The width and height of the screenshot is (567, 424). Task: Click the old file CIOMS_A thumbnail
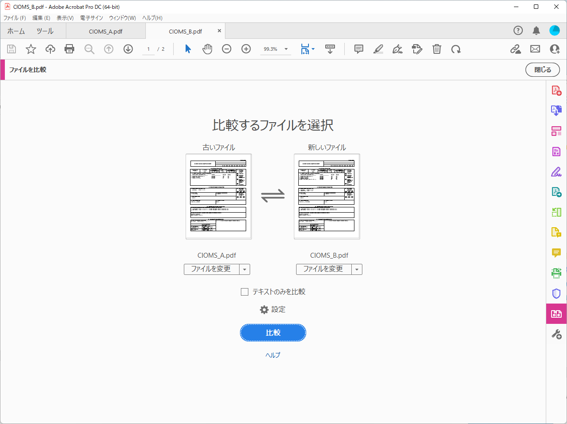click(x=219, y=196)
